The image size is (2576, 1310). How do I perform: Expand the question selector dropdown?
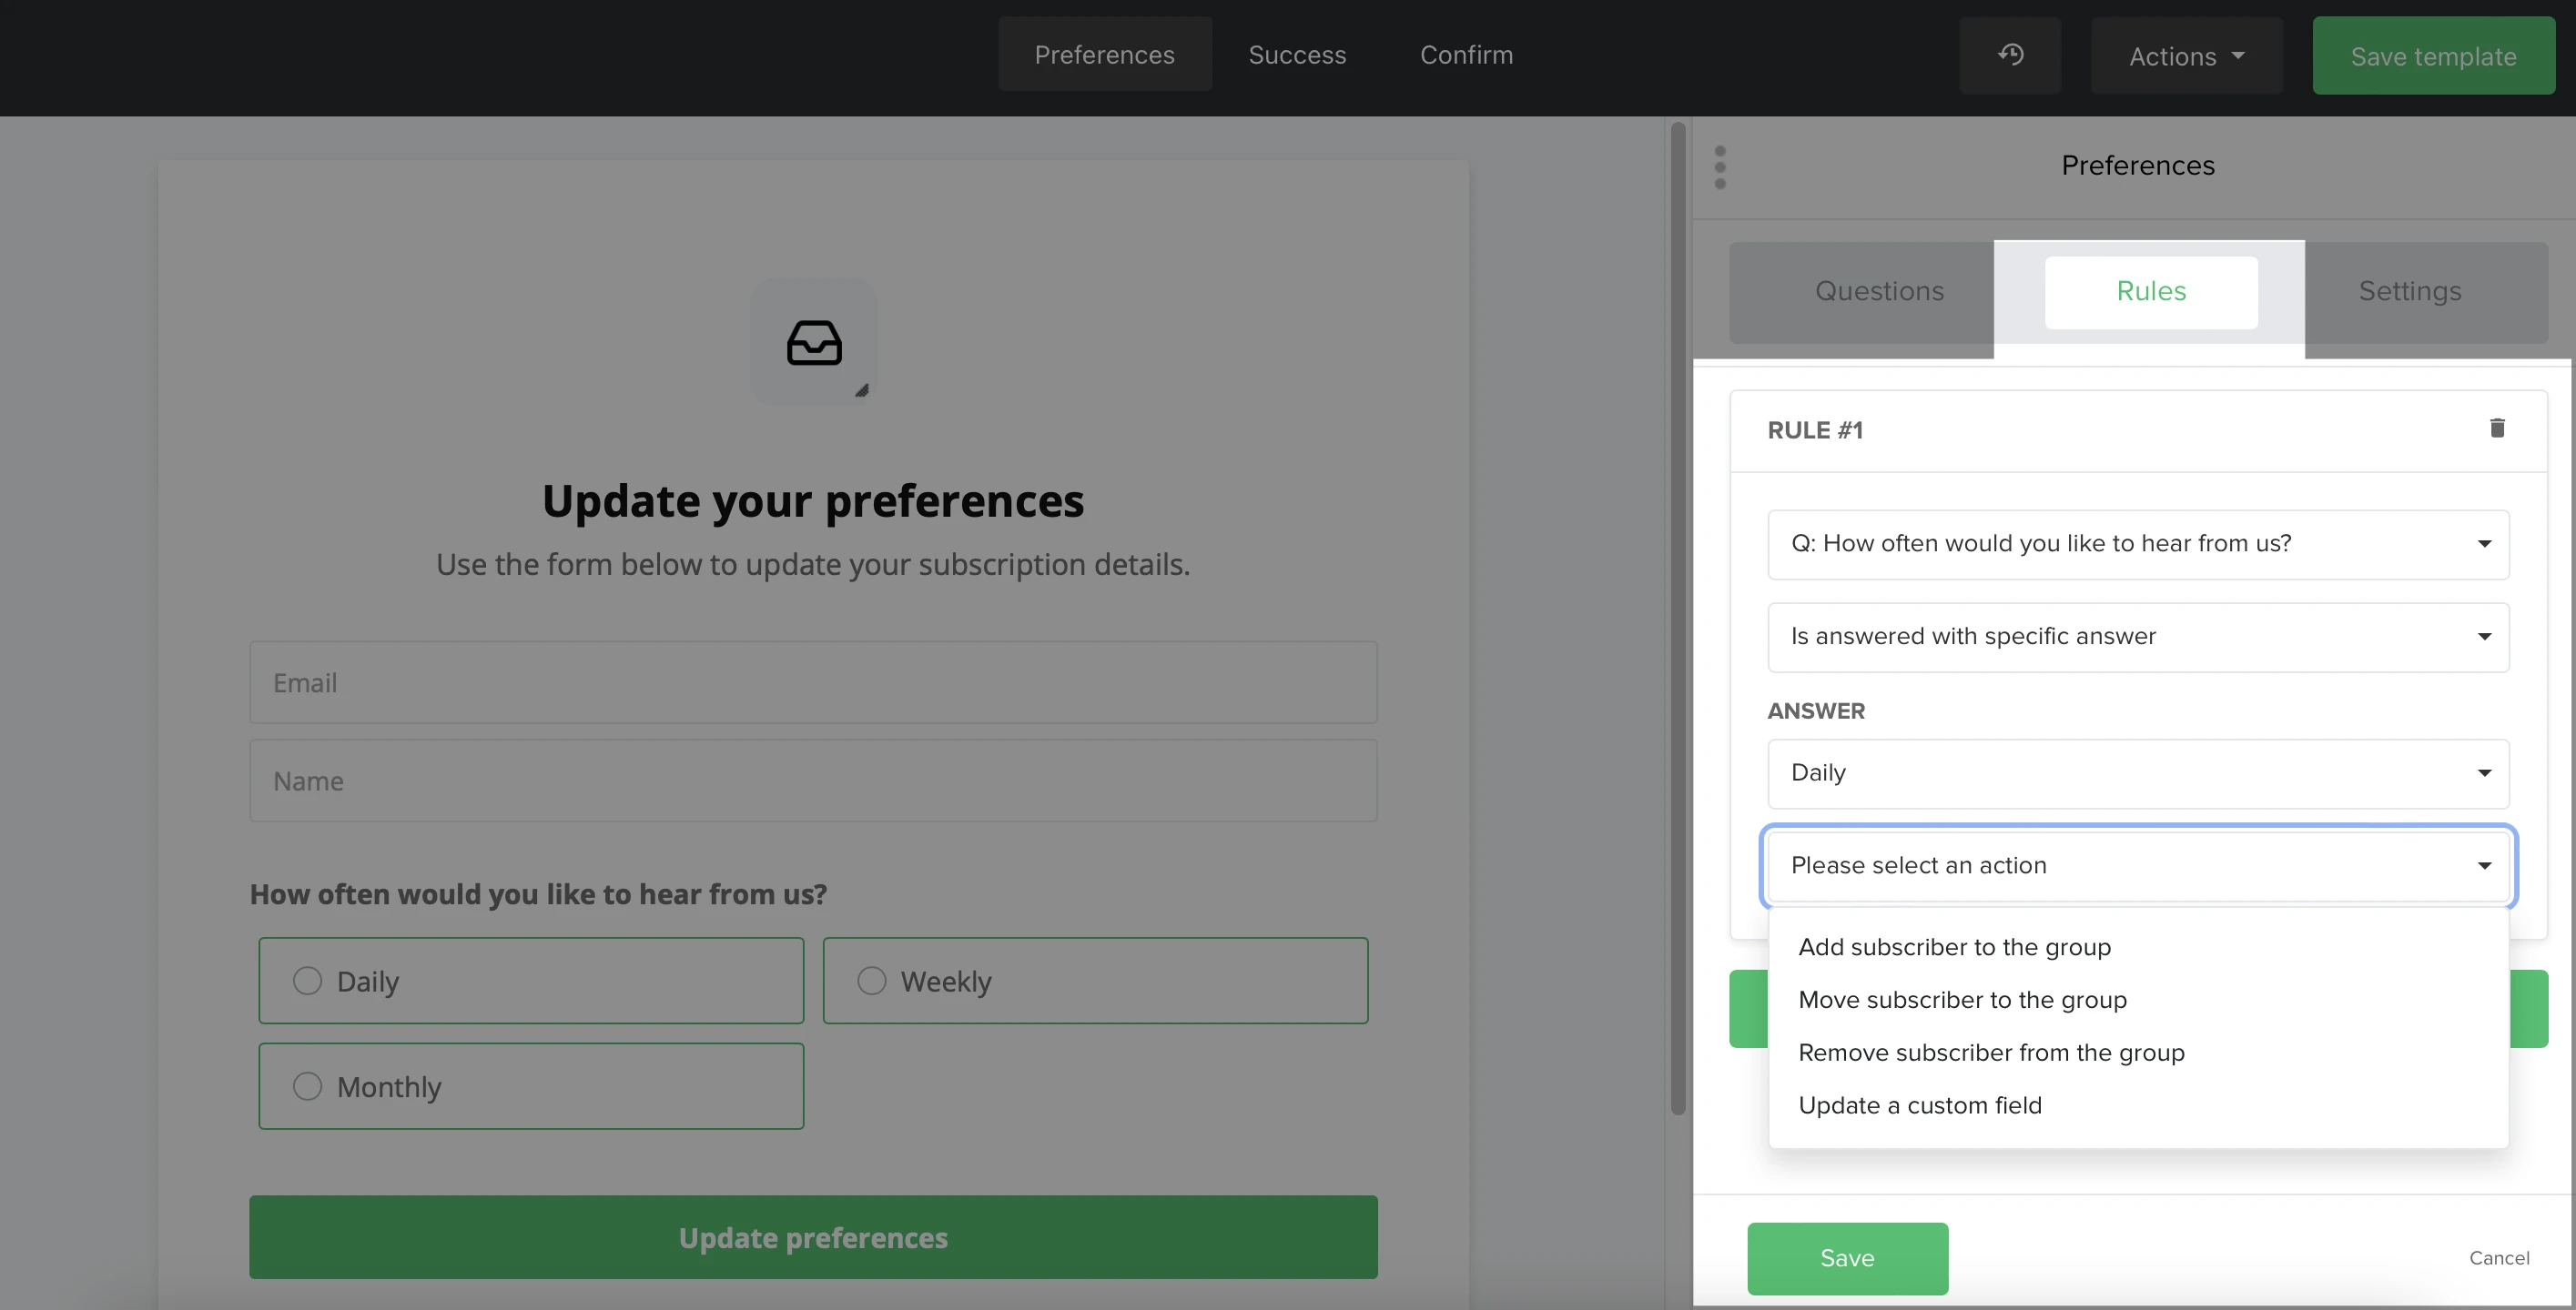2138,544
